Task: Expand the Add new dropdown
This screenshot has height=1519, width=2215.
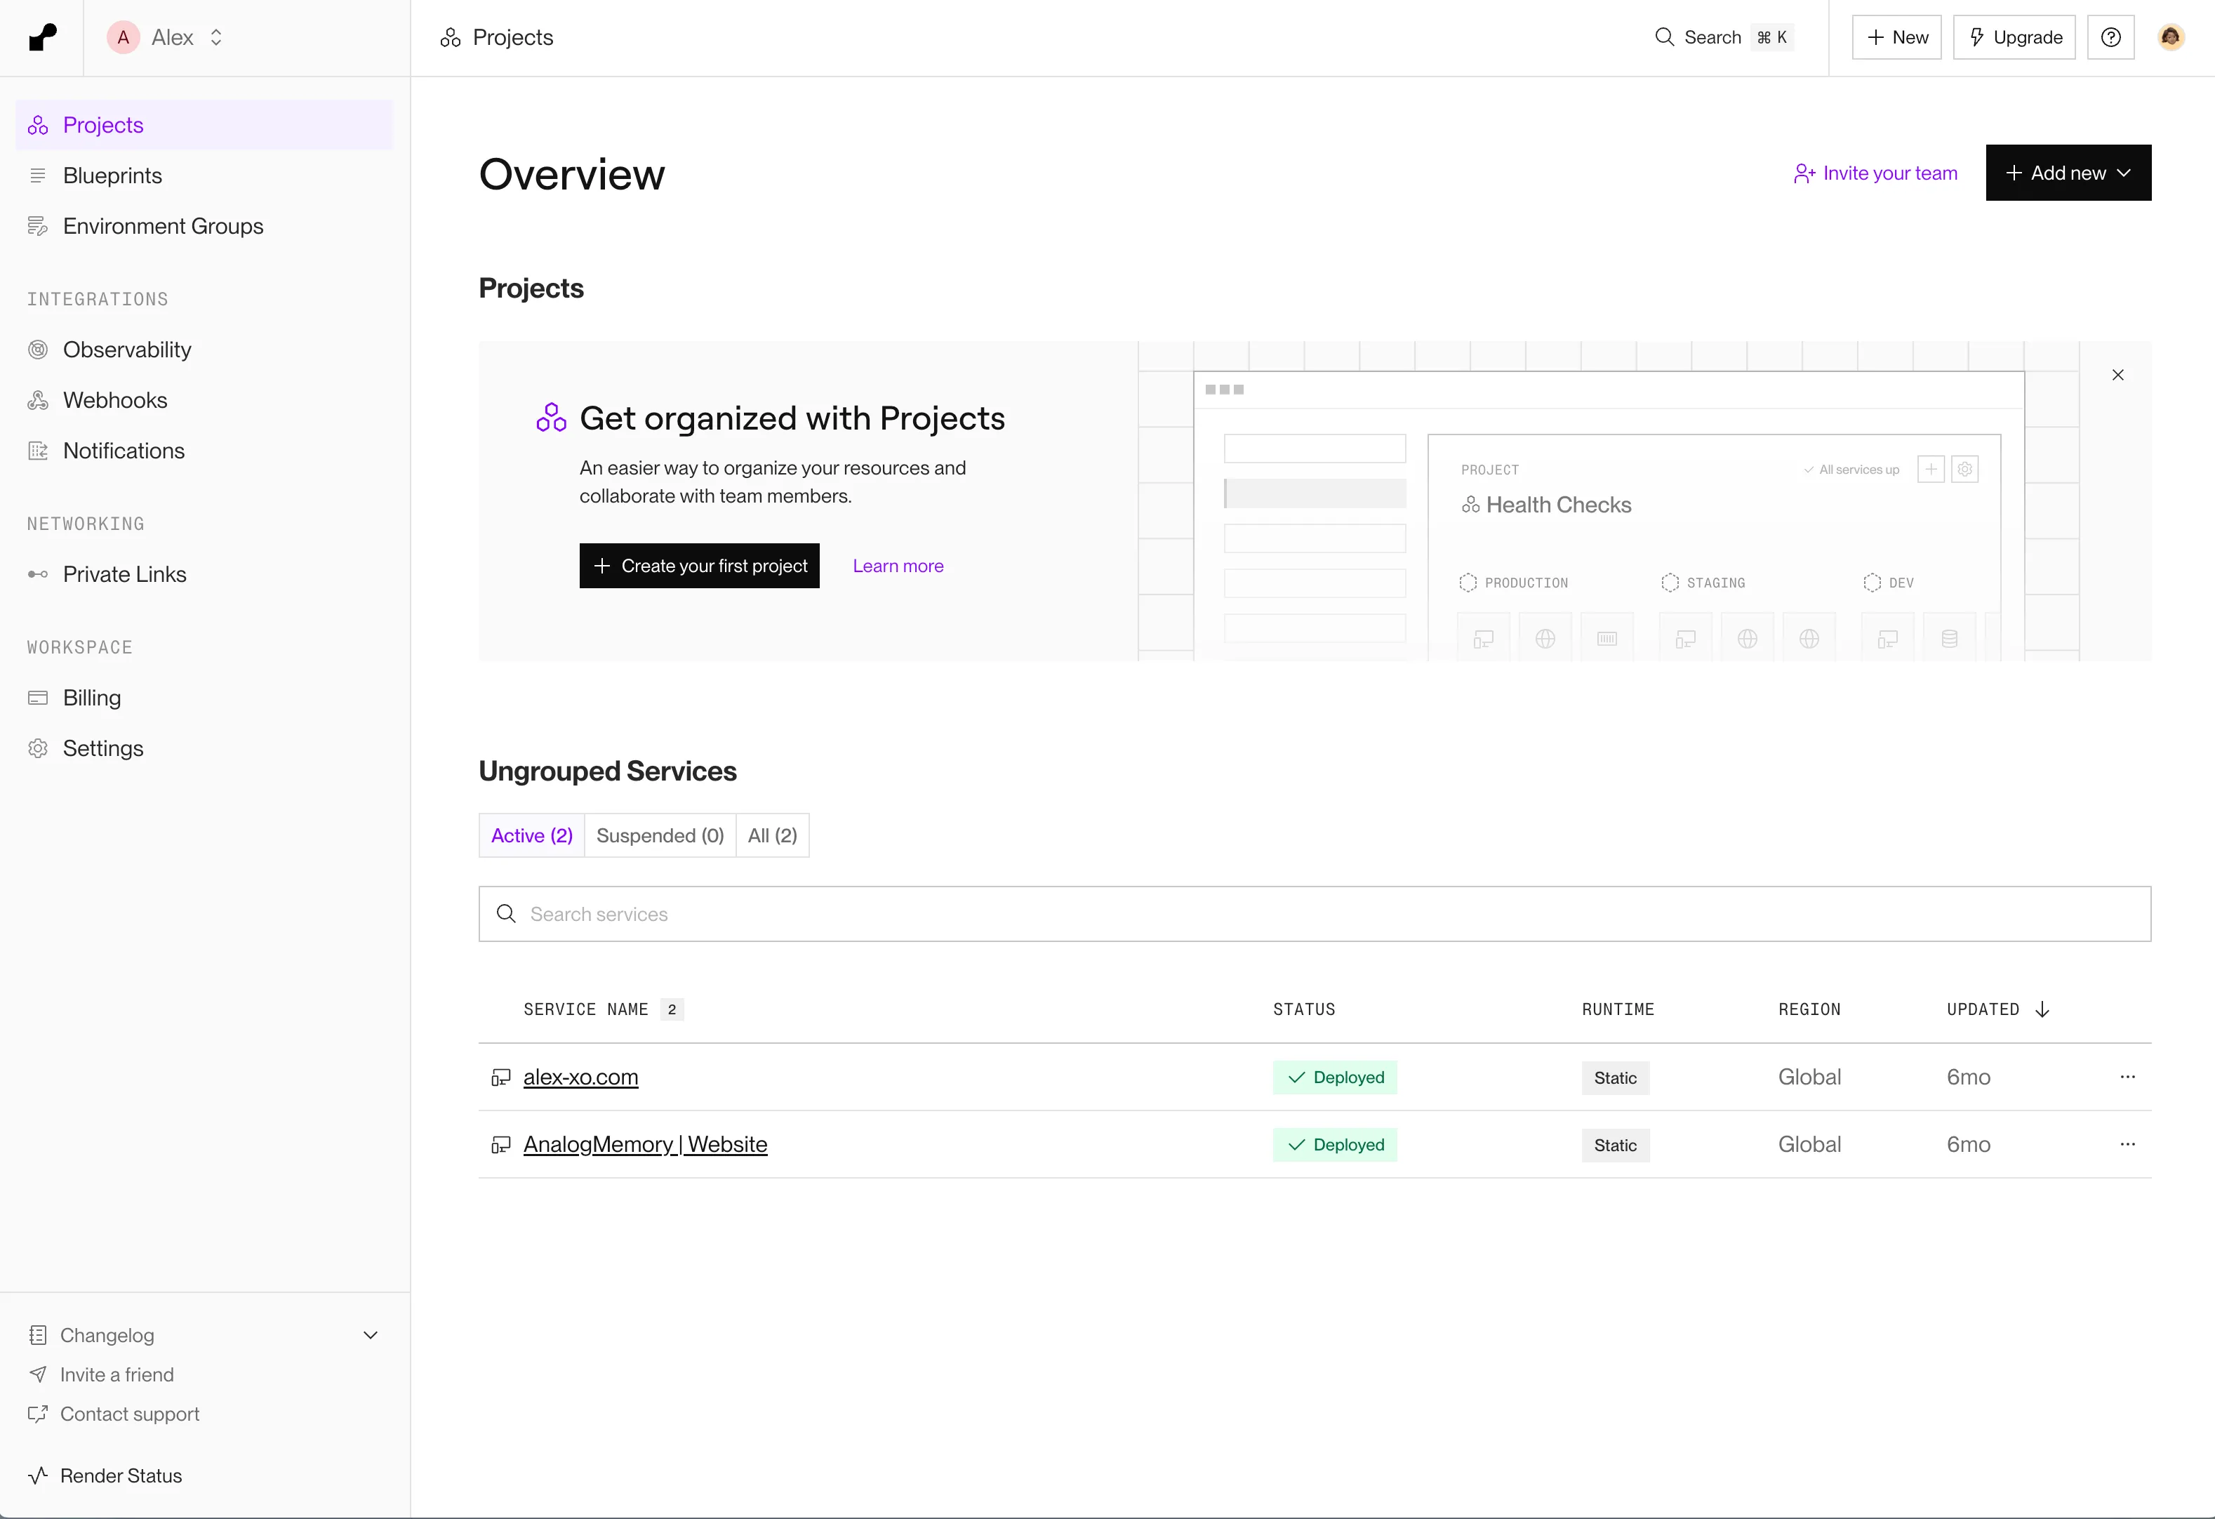Action: (x=2068, y=173)
